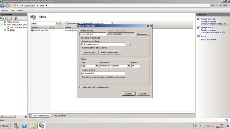
Task: Click the help icon at top right toolbar
Action: click(225, 5)
